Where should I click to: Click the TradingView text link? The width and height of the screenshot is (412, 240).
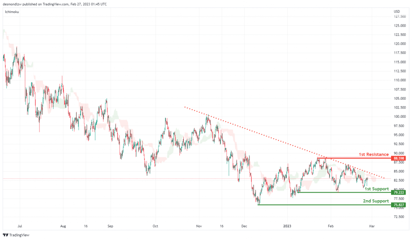(x=19, y=235)
